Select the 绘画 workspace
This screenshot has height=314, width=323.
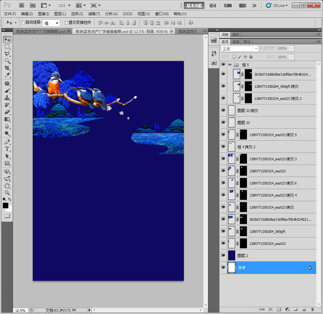[228, 5]
